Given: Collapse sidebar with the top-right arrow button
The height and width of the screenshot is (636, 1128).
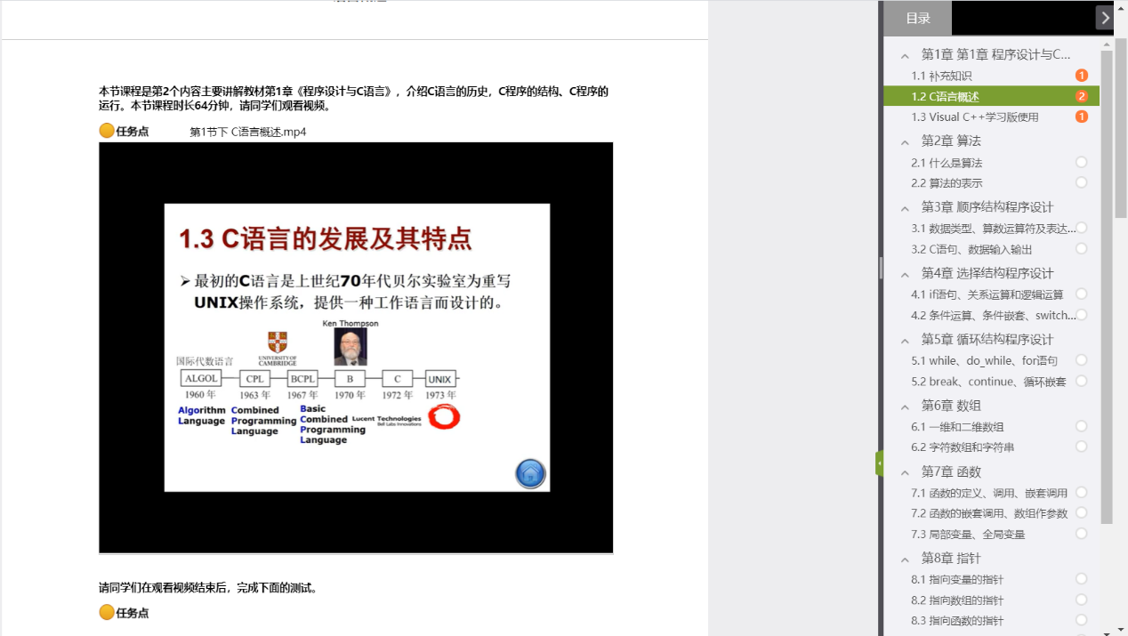Looking at the screenshot, I should [1104, 18].
